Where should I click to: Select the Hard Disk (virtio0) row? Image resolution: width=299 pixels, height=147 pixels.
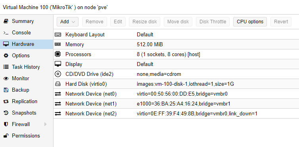[176, 84]
